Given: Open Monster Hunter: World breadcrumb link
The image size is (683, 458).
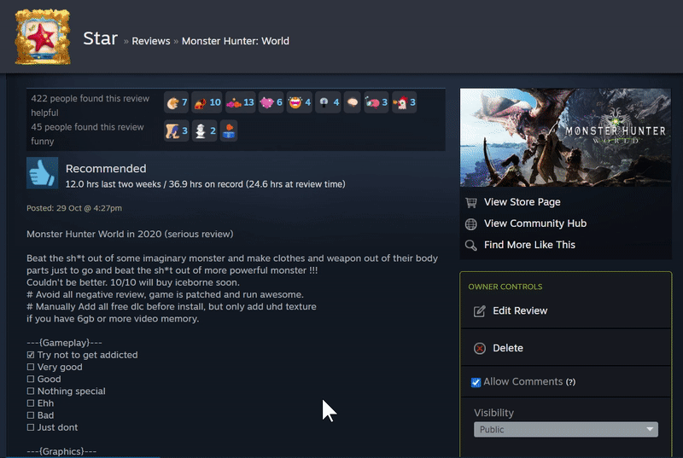Looking at the screenshot, I should (x=236, y=41).
